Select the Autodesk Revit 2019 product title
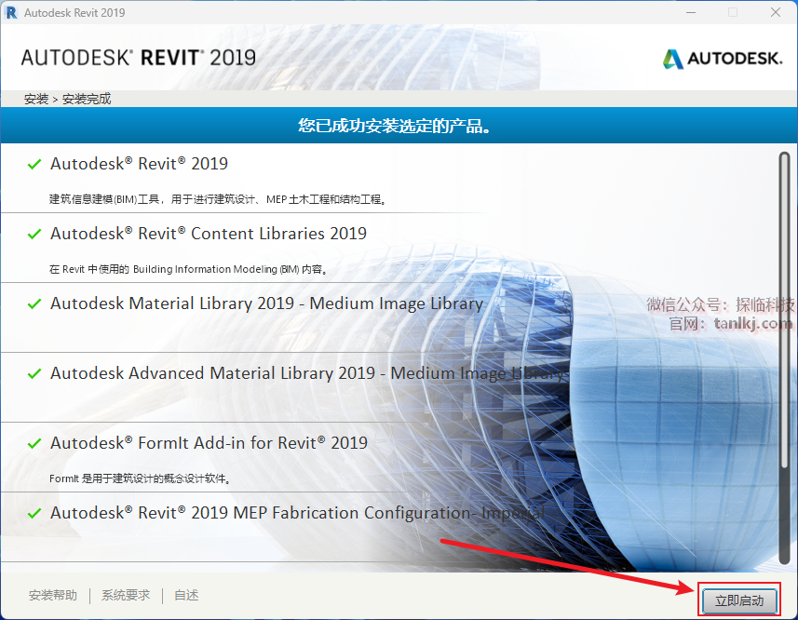Image resolution: width=798 pixels, height=620 pixels. [x=139, y=164]
